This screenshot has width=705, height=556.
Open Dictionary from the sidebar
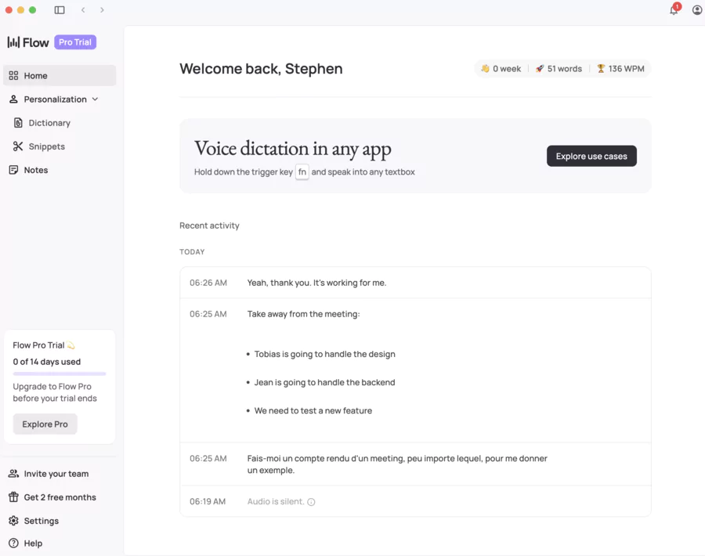click(49, 123)
